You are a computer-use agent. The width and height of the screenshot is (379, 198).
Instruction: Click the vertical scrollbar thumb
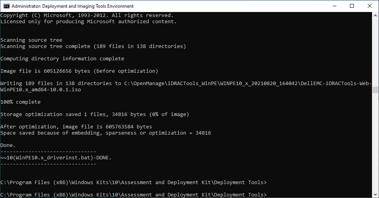375,90
